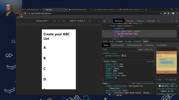Add a new style rule
179x100 pixels.
(152, 49)
